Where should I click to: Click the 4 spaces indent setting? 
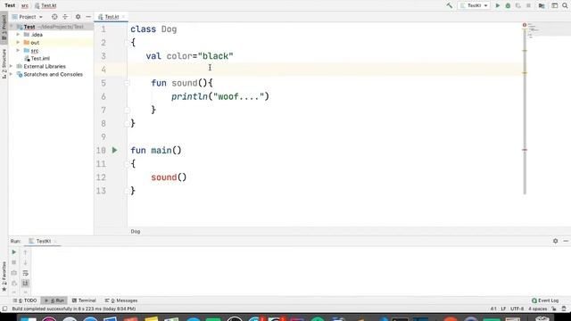click(x=537, y=309)
